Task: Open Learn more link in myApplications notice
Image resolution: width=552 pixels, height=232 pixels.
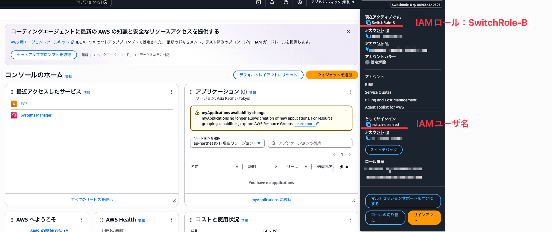Action: coord(307,124)
